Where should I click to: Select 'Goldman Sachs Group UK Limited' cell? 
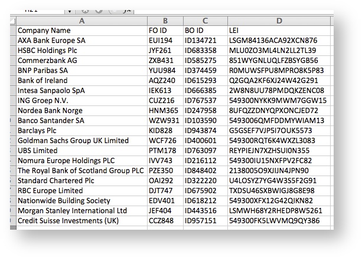[x=81, y=141]
